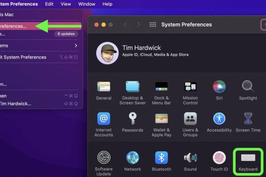Click Tim Hardwick's profile avatar
Viewport: 266px width, 177px height.
tap(107, 53)
